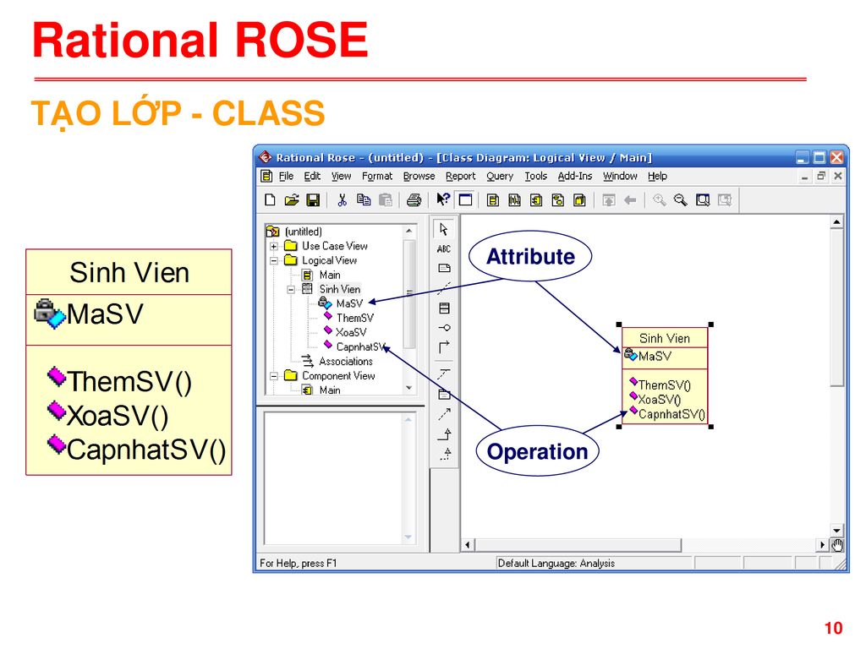This screenshot has height=649, width=866.
Task: Click the Browse Interaction Diagram icon
Action: (x=514, y=199)
